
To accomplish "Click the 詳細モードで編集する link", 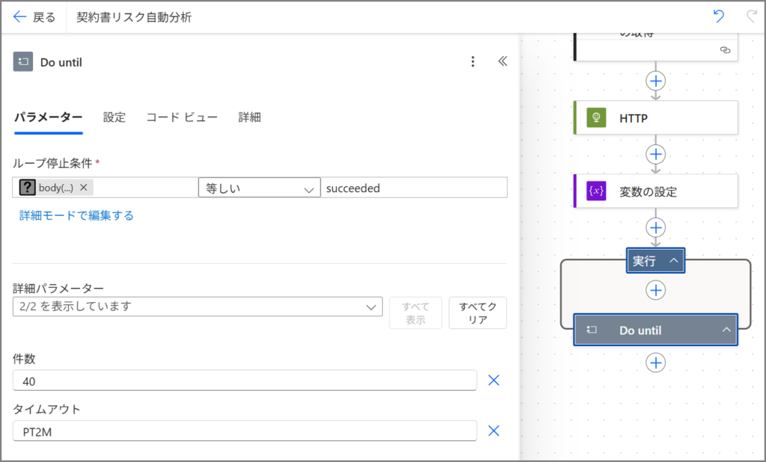I will point(76,215).
